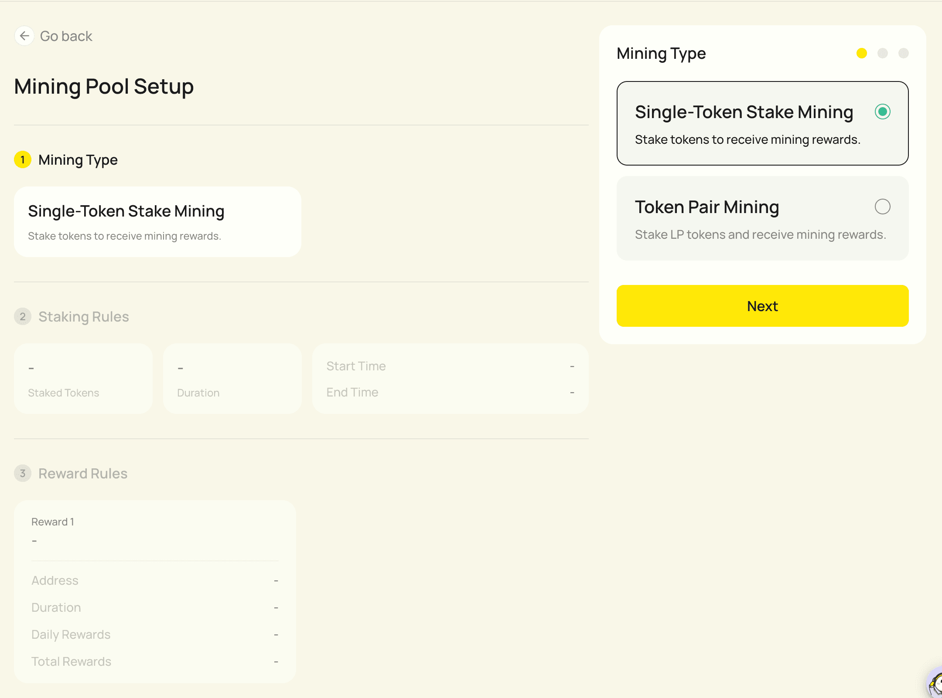Click the Total Rewards row
The image size is (942, 698).
coord(155,661)
